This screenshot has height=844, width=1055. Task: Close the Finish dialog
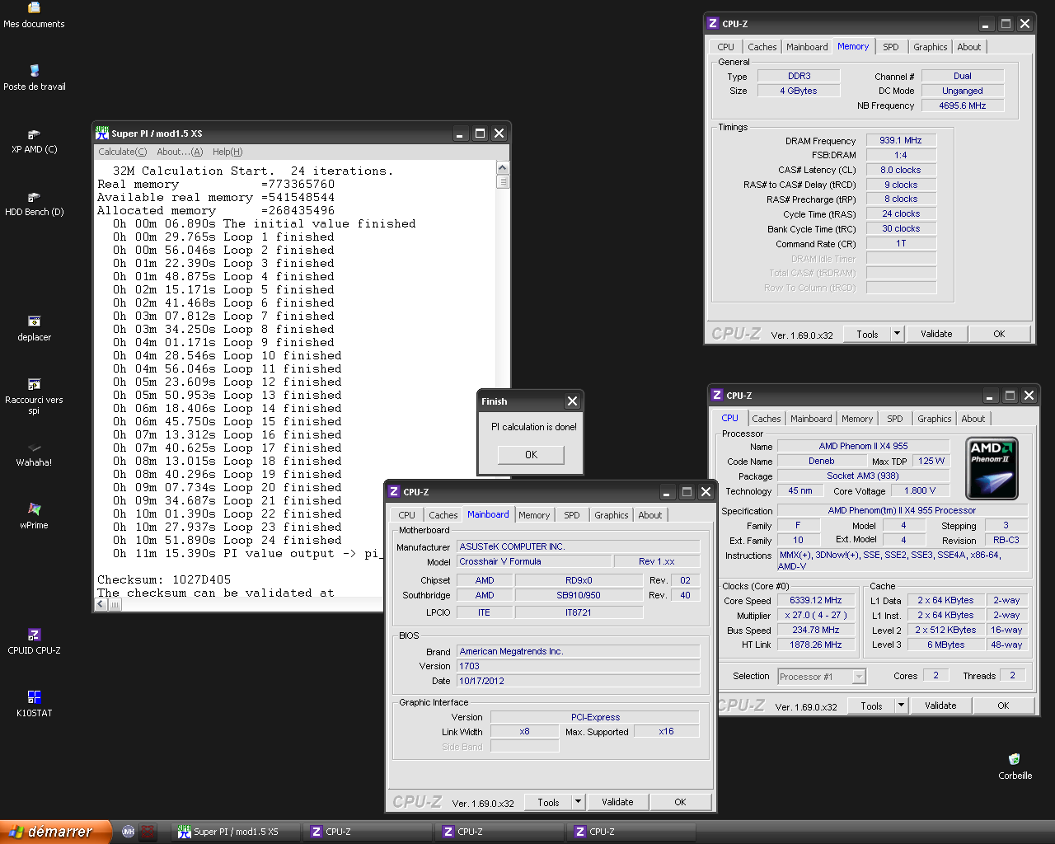coord(572,401)
